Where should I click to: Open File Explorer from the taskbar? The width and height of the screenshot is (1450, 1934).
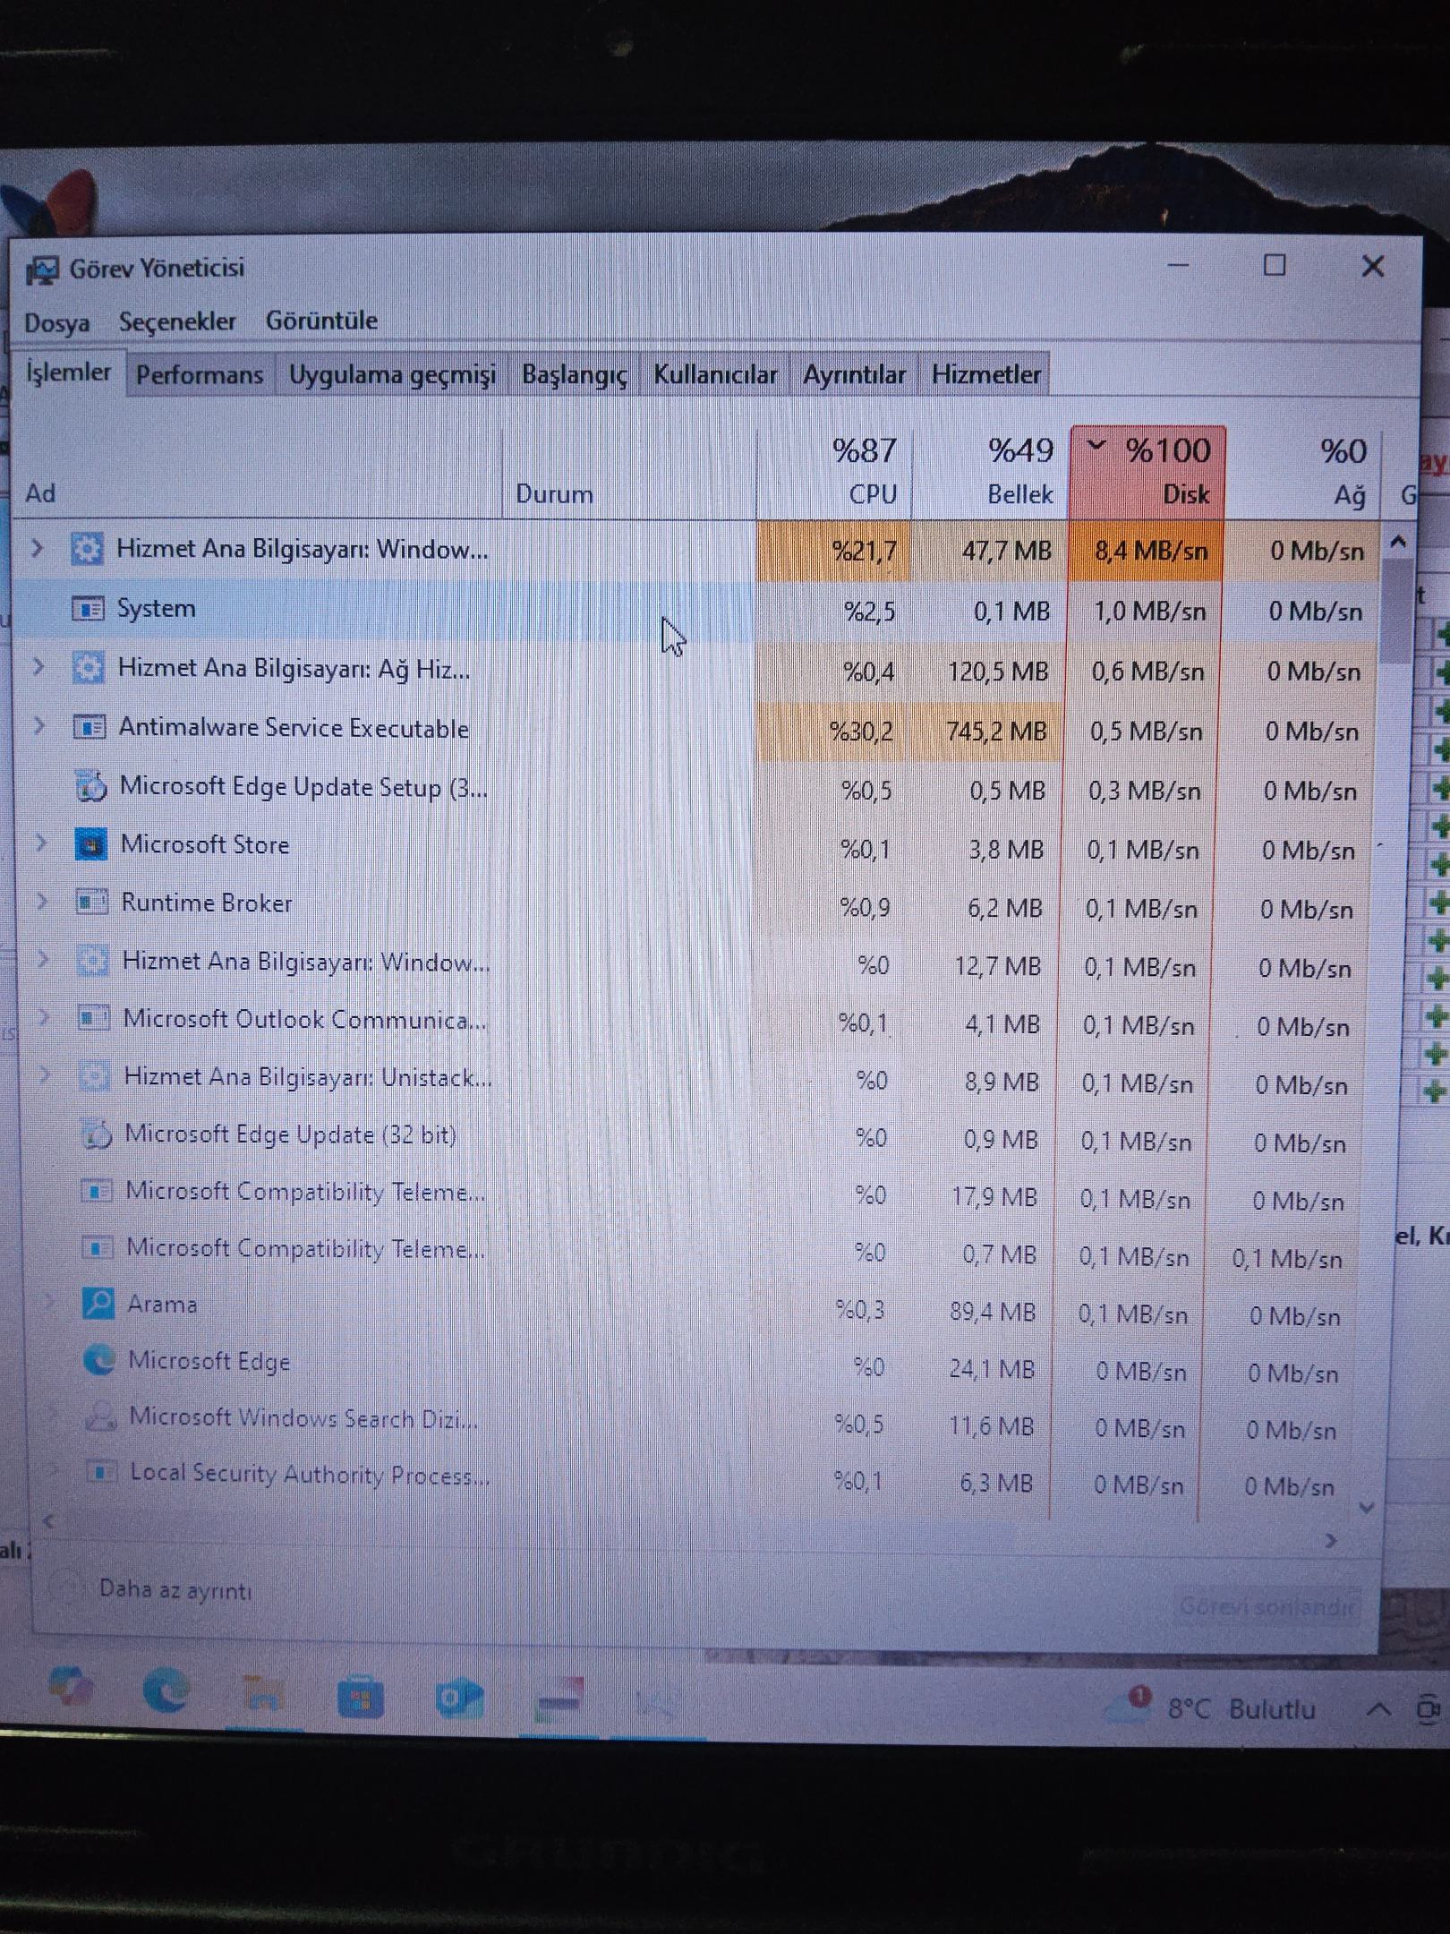264,1694
